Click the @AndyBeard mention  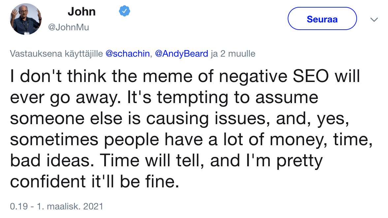pyautogui.click(x=182, y=53)
